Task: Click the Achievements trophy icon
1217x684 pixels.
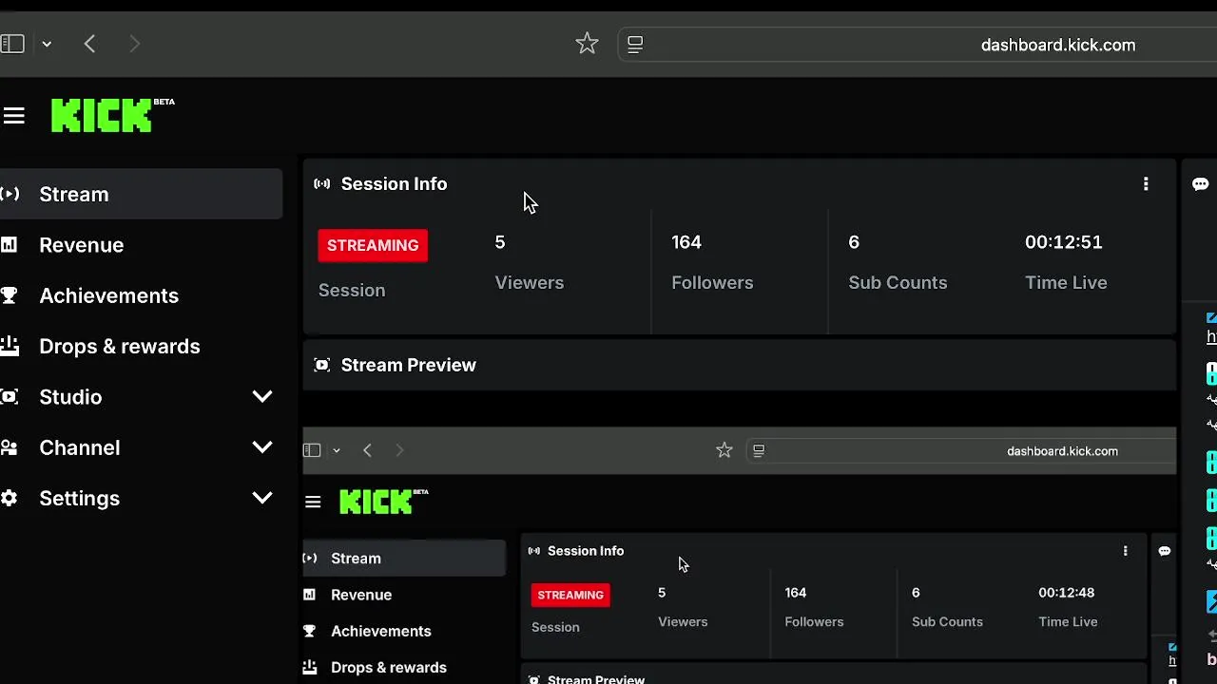Action: point(10,295)
